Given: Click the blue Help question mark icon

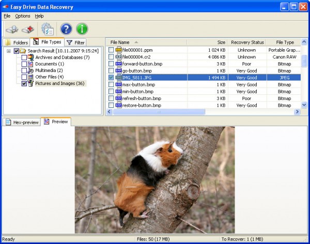Looking at the screenshot, I should (66, 29).
